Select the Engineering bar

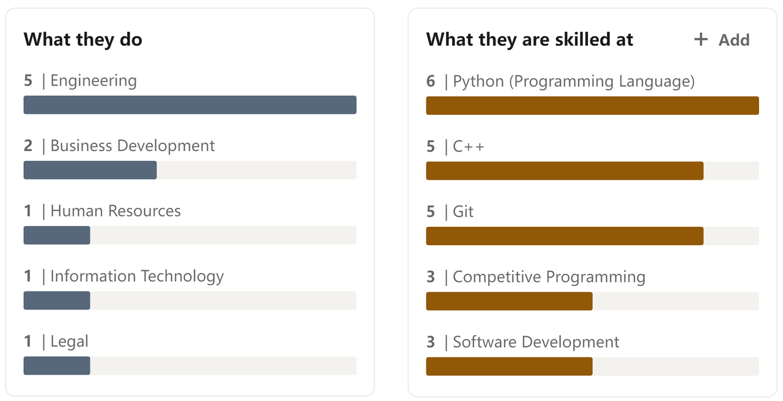tap(190, 105)
